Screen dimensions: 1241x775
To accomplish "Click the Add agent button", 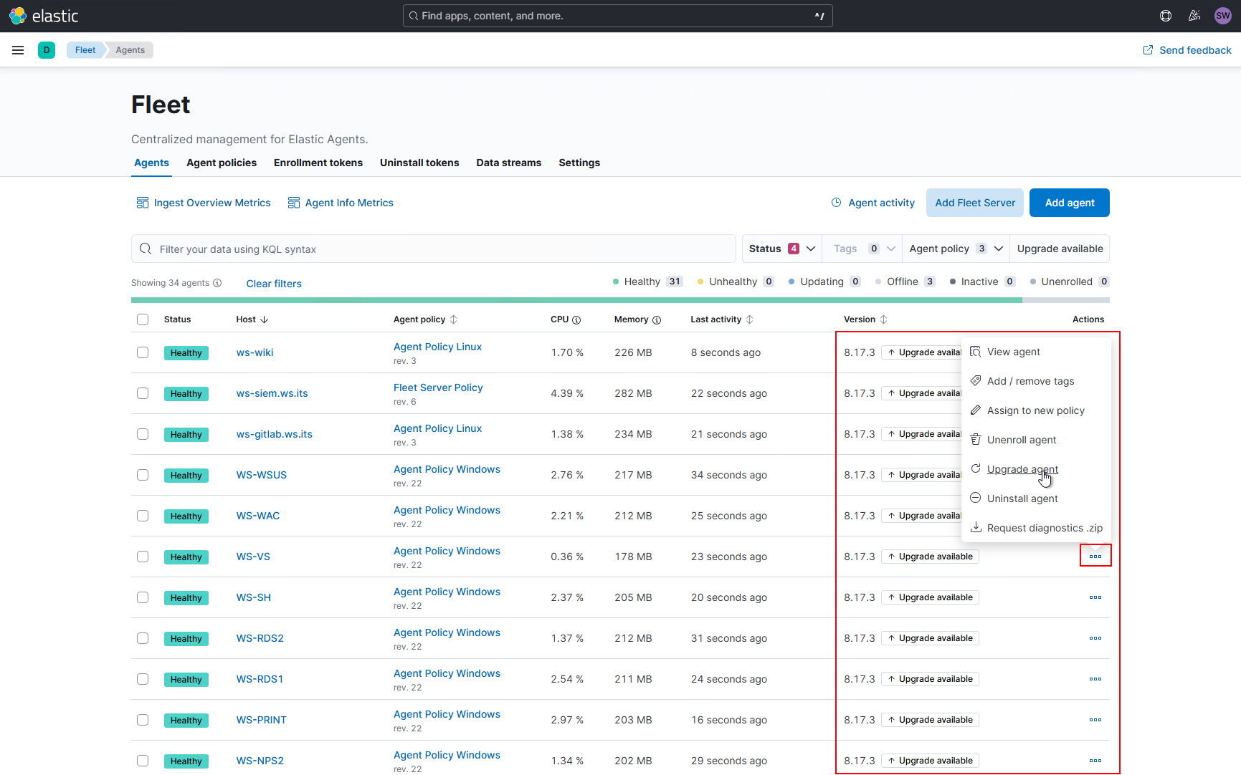I will pyautogui.click(x=1069, y=203).
